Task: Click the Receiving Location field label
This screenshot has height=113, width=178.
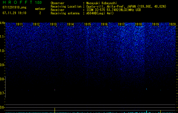Action: pyautogui.click(x=66, y=6)
